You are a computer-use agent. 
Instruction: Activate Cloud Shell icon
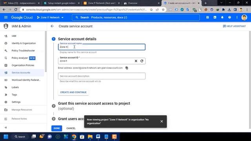point(215,17)
